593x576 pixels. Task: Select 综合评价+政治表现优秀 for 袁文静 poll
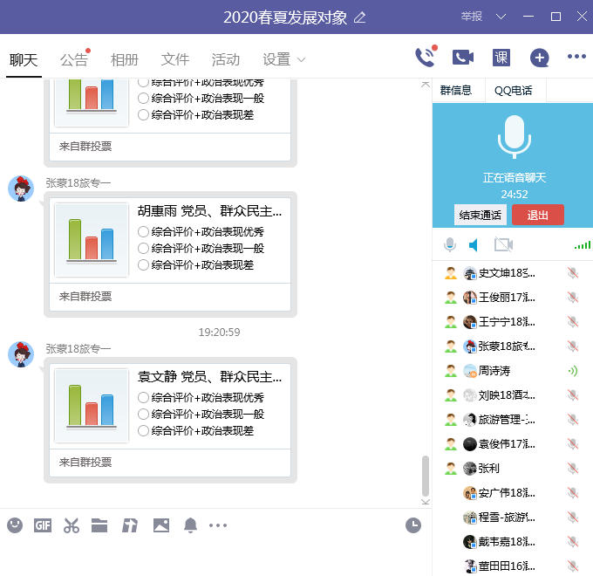tap(144, 397)
